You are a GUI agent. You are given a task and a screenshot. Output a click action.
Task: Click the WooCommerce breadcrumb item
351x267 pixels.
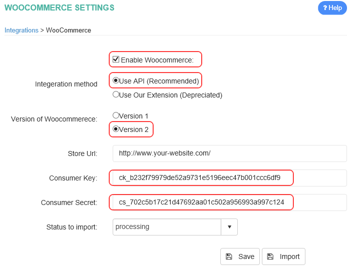69,30
